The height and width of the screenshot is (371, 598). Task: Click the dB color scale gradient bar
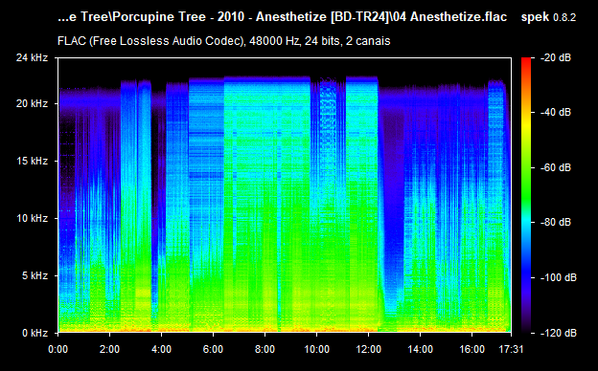(526, 195)
